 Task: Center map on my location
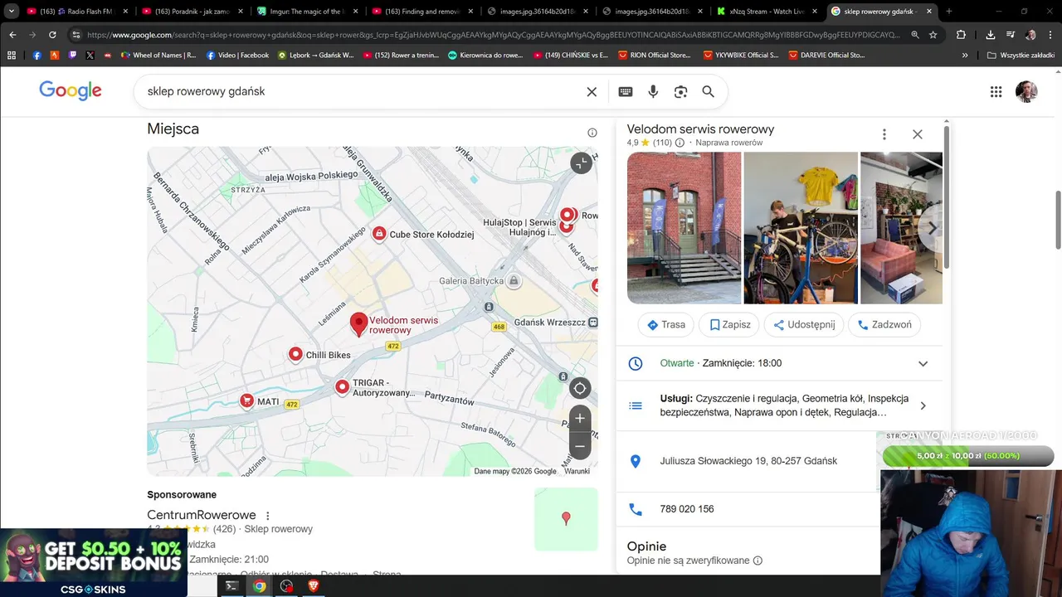[580, 388]
